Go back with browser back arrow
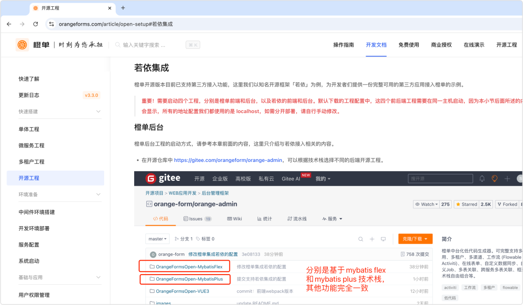Viewport: 523px width, 305px height. [x=9, y=24]
